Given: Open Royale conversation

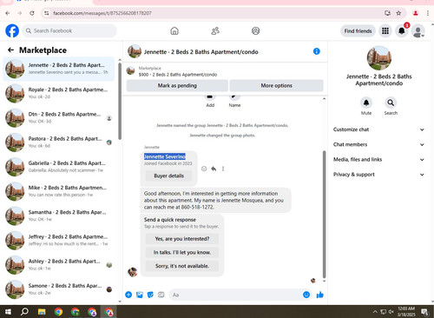Looking at the screenshot, I should coord(59,93).
